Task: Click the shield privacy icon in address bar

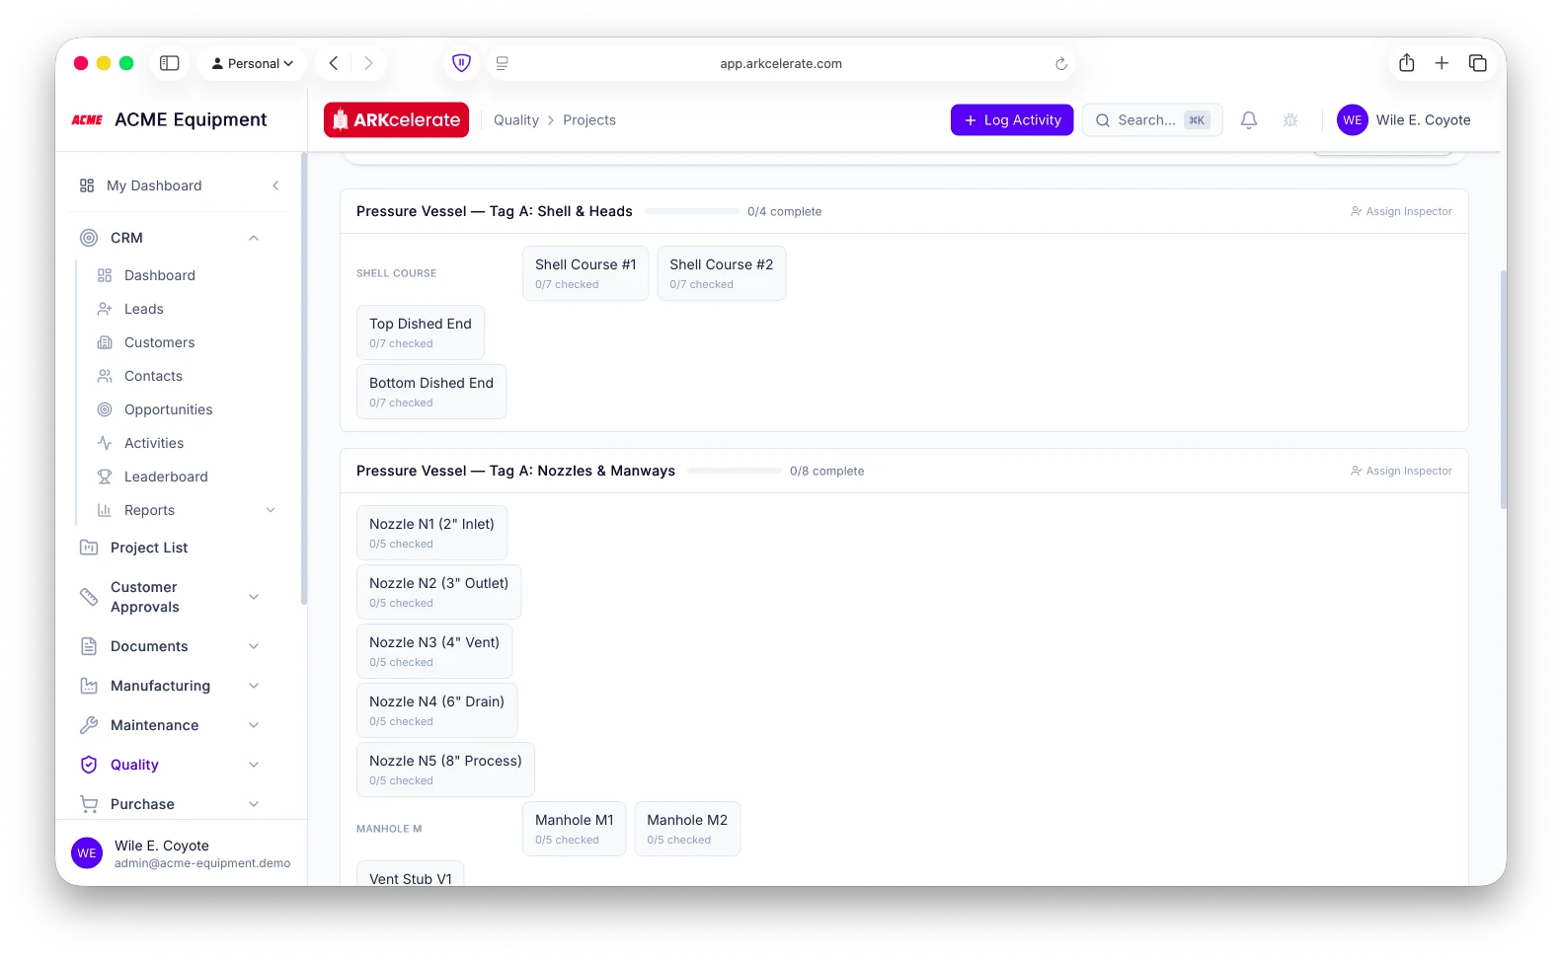Action: point(461,63)
